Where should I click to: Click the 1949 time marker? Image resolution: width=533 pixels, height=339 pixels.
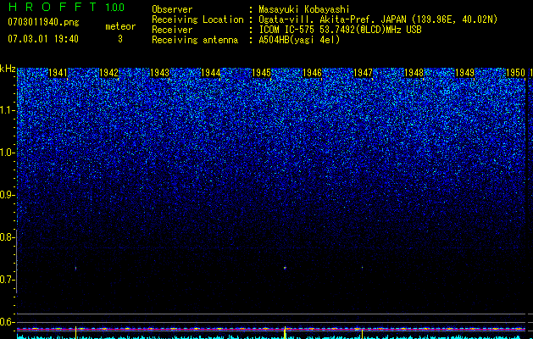coord(464,73)
